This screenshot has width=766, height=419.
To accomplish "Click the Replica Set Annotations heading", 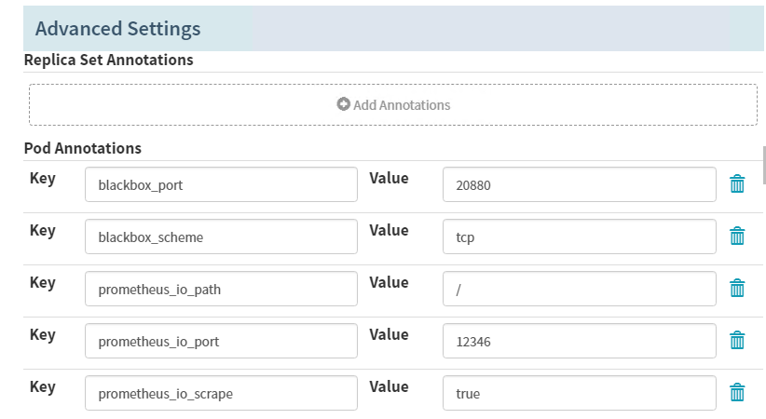I will click(x=108, y=60).
